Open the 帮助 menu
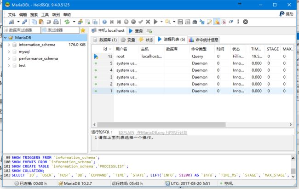The width and height of the screenshot is (299, 189). pyautogui.click(x=67, y=15)
